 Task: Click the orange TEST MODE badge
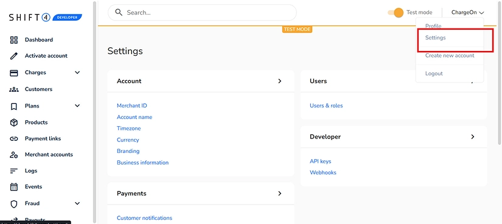click(297, 29)
